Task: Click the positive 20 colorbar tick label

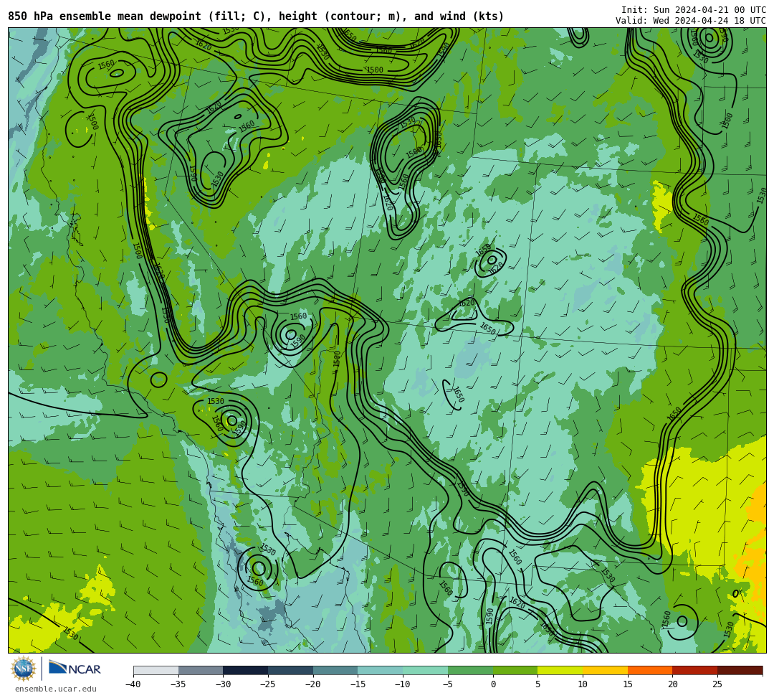Action: [673, 684]
